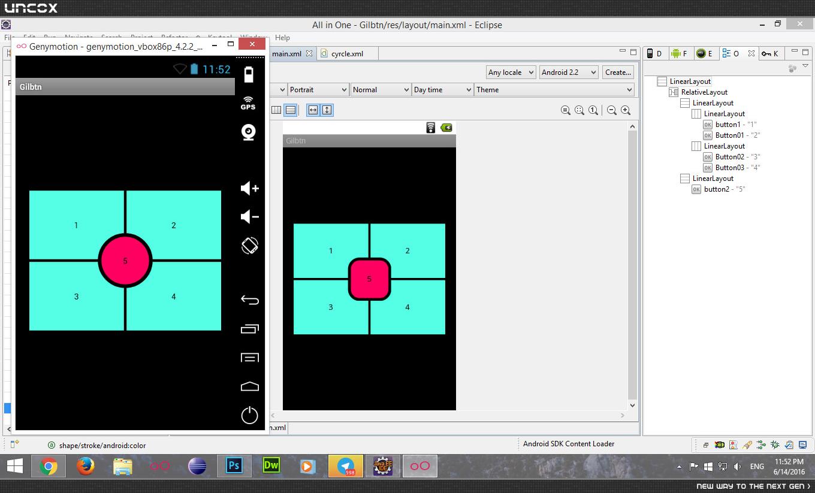Raise emulator volume with the speaker-plus icon

tap(249, 188)
